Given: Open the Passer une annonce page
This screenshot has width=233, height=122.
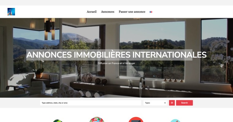Looking at the screenshot, I should [132, 12].
